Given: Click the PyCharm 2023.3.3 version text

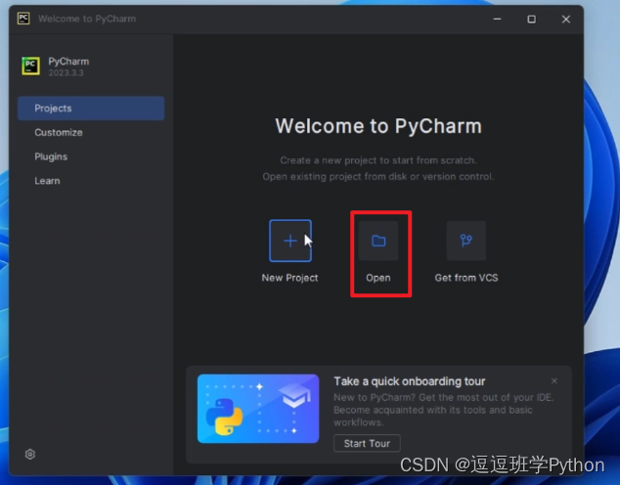Looking at the screenshot, I should pos(66,73).
